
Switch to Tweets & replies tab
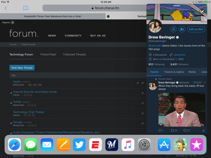click(x=174, y=72)
